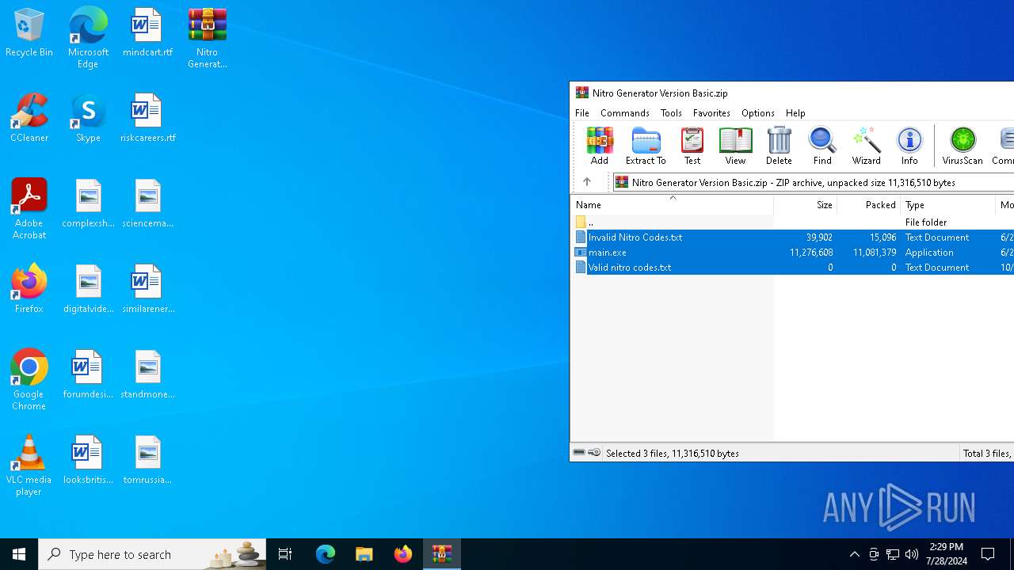Select Adobe Acrobat desktop shortcut
The height and width of the screenshot is (570, 1014).
point(29,209)
